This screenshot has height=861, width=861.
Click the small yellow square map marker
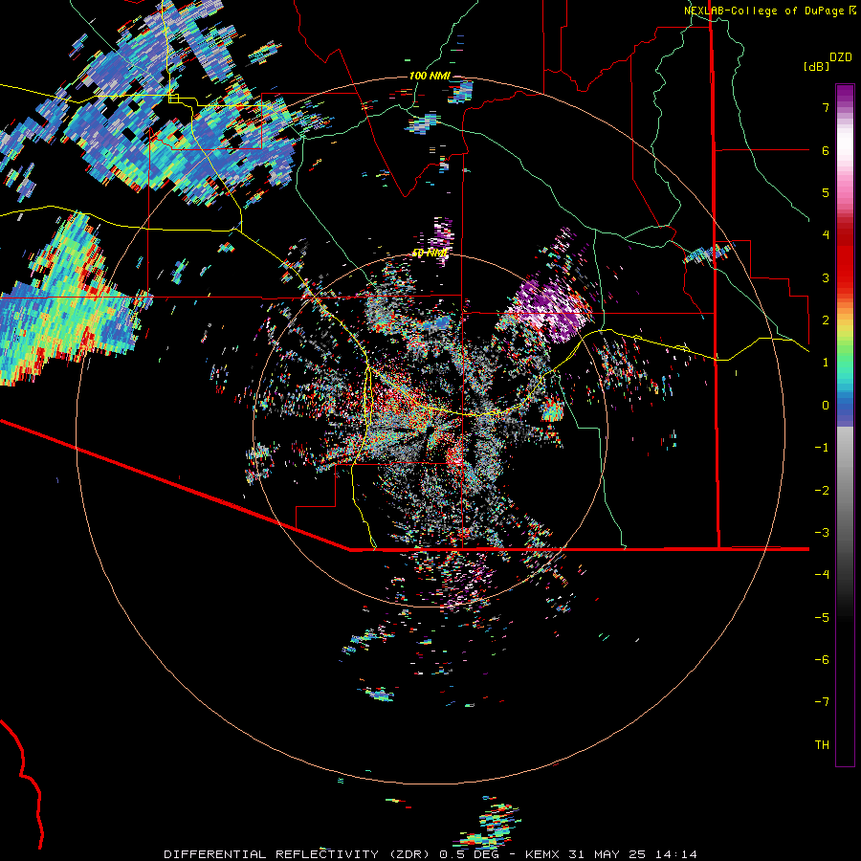click(173, 99)
